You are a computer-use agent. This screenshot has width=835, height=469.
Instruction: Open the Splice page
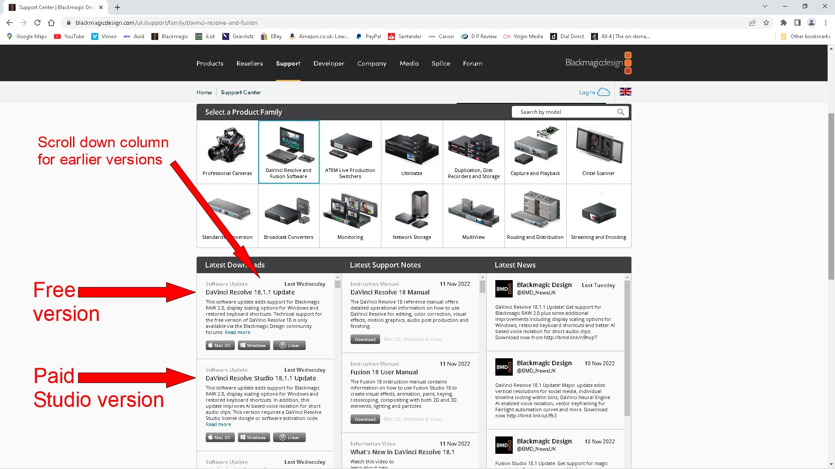point(441,63)
